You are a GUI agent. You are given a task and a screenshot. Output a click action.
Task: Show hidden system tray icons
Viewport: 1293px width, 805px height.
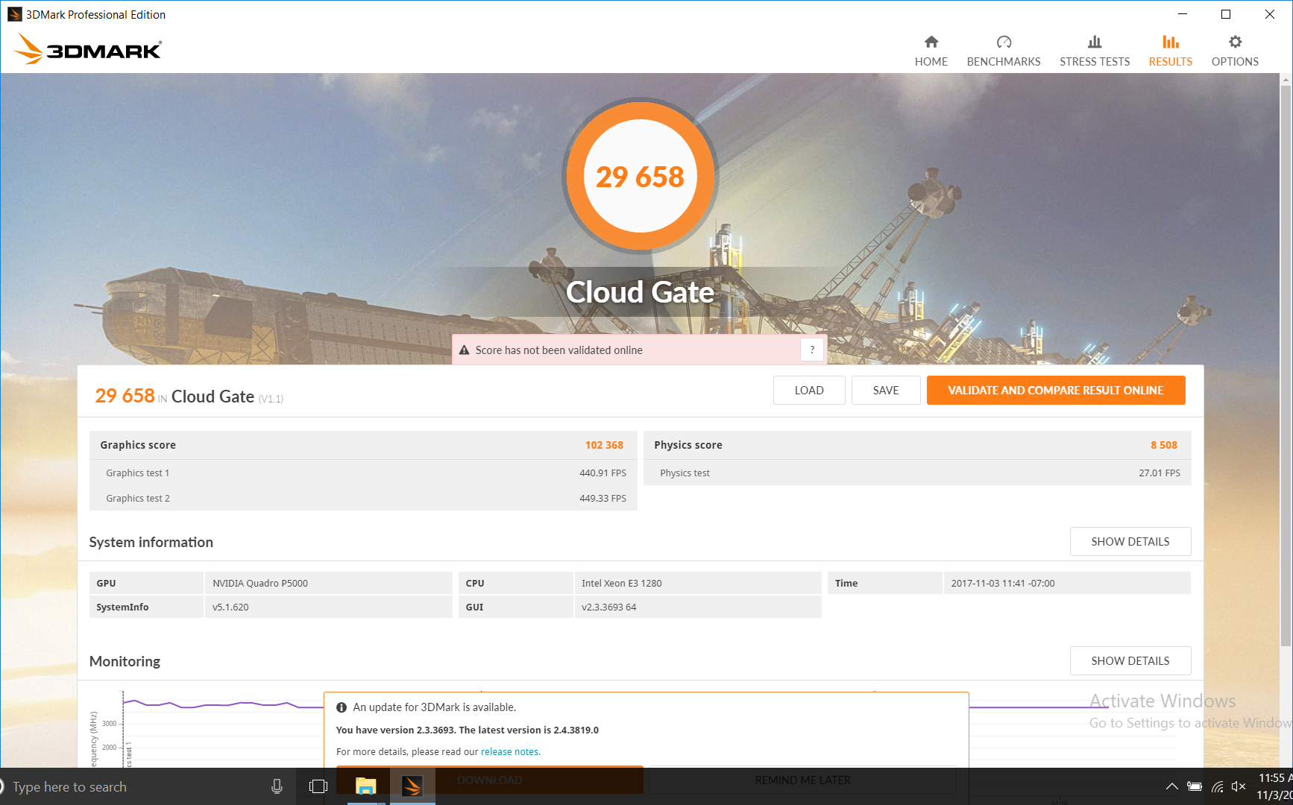click(1171, 786)
